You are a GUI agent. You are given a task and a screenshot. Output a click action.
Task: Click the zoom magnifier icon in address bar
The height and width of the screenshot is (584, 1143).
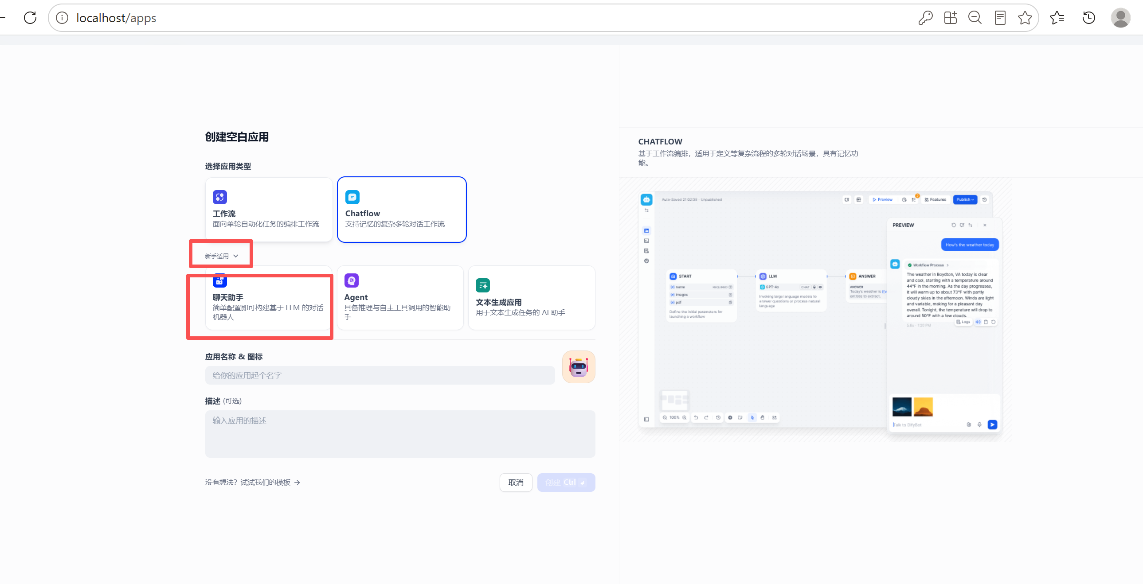[x=975, y=18]
